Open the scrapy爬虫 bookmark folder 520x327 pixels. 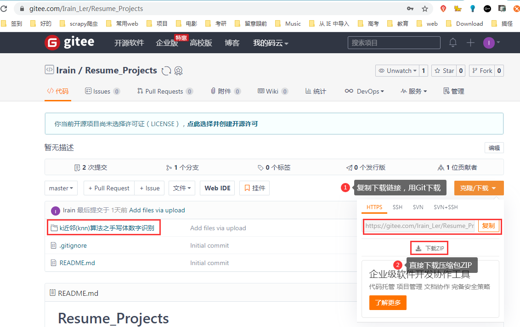point(79,23)
